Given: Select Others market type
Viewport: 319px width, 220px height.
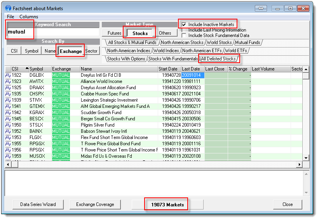Looking at the screenshot, I should click(165, 33).
